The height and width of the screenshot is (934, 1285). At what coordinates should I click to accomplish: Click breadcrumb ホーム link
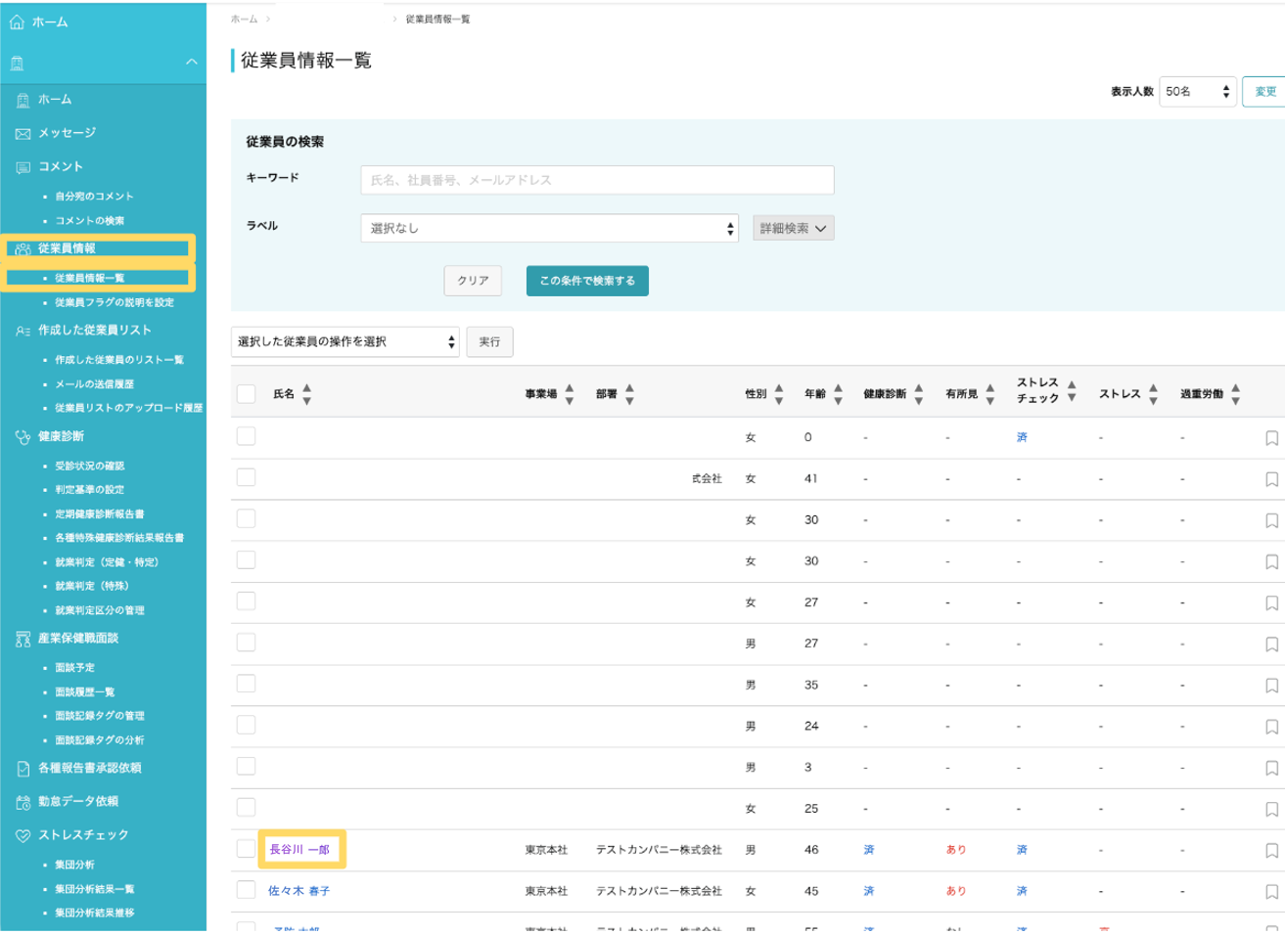(245, 19)
